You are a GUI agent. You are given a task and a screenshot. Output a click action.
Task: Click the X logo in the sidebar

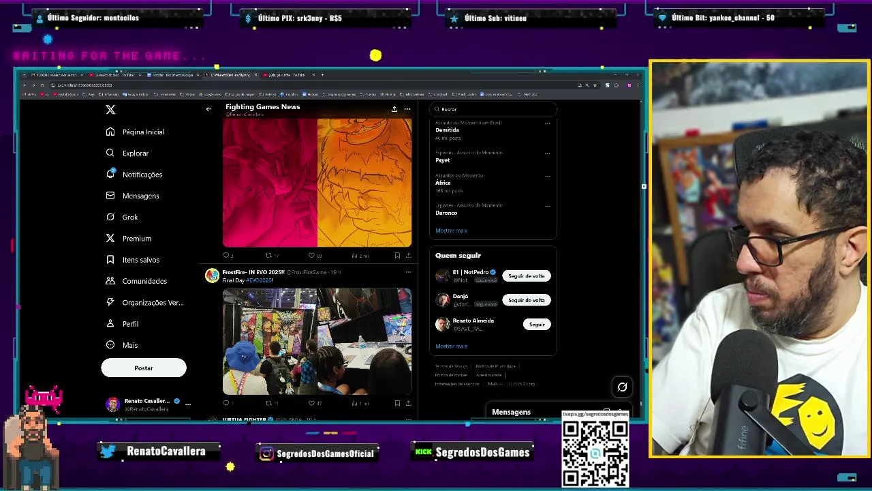[110, 109]
